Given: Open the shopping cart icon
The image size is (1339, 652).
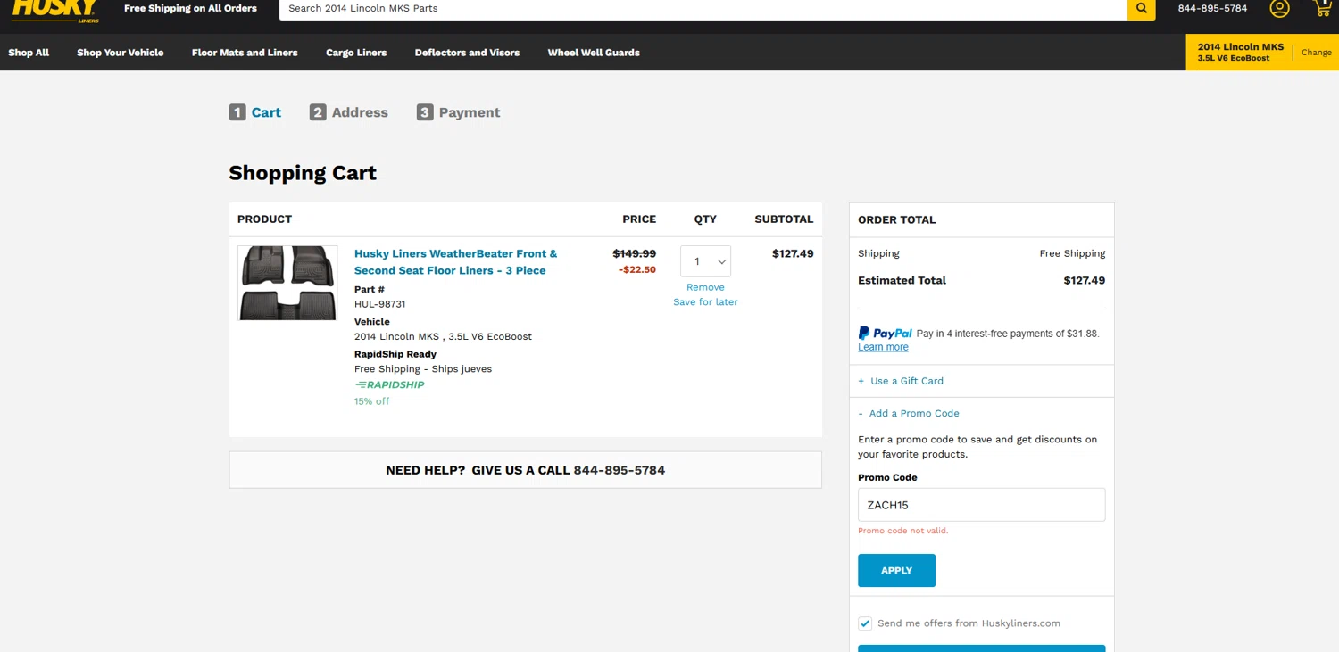Looking at the screenshot, I should [x=1323, y=8].
